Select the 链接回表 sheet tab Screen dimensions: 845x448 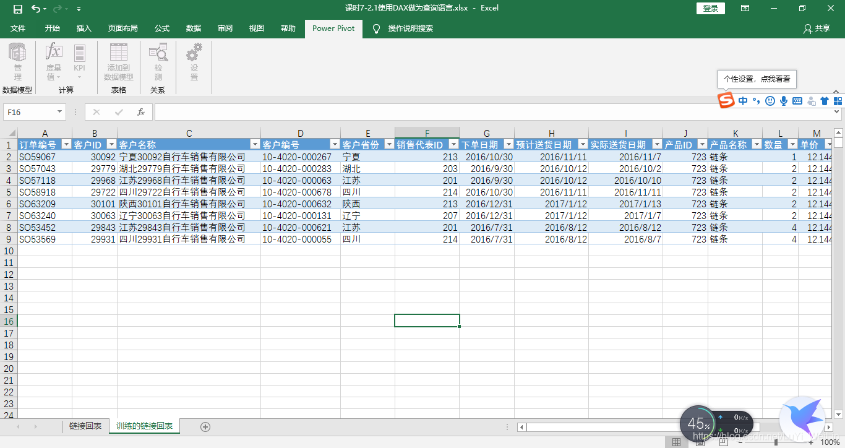[85, 426]
